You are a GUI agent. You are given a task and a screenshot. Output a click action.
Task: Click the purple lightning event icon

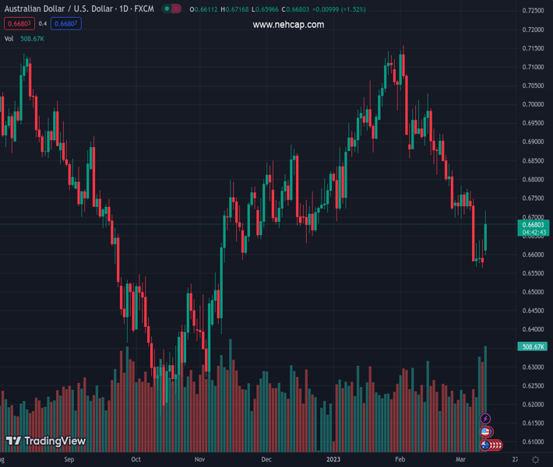486,420
